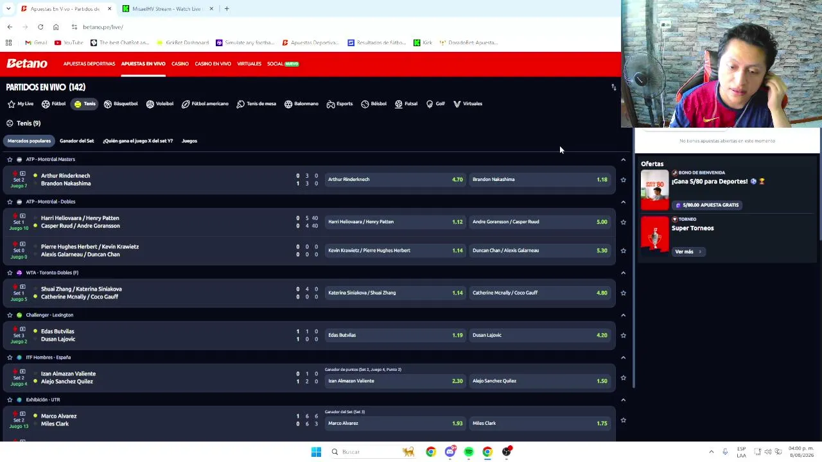Screen dimensions: 822x462
Task: Open Fútbol live matches
Action: pos(54,104)
